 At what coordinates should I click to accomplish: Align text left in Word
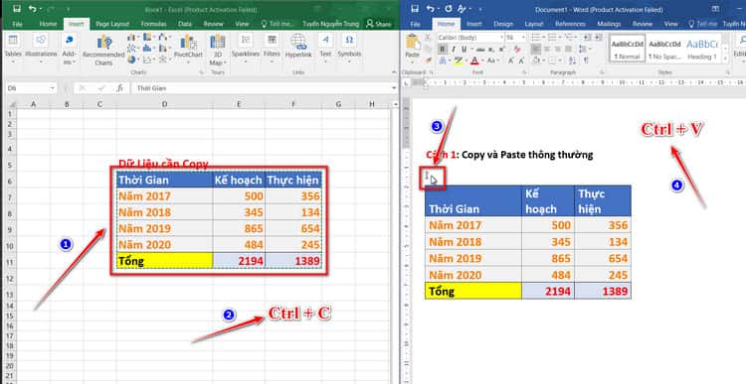(x=536, y=49)
